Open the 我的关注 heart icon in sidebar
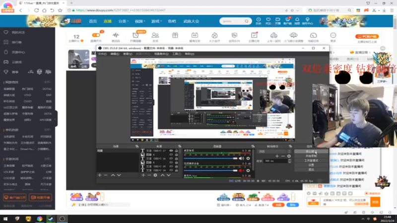The image size is (397, 223). [6, 32]
